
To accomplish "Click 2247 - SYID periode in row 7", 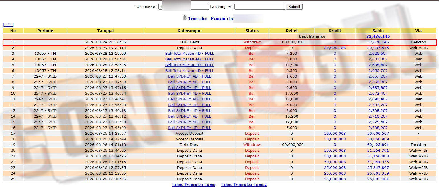I will (x=45, y=76).
